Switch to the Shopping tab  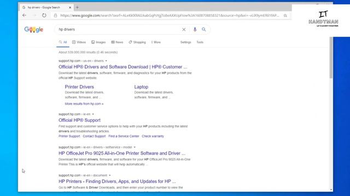[x=137, y=42]
